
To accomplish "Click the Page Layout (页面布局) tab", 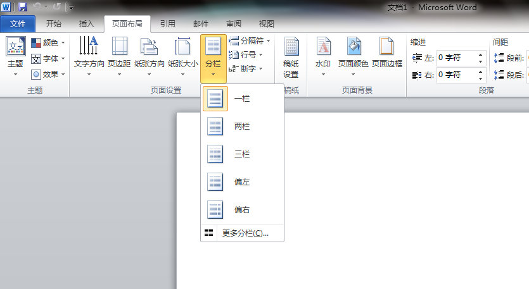I will (x=127, y=24).
